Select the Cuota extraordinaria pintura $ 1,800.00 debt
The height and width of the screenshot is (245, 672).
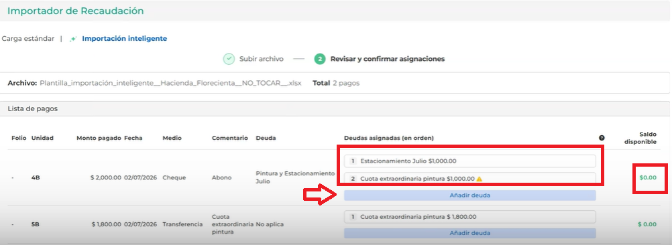click(x=469, y=217)
